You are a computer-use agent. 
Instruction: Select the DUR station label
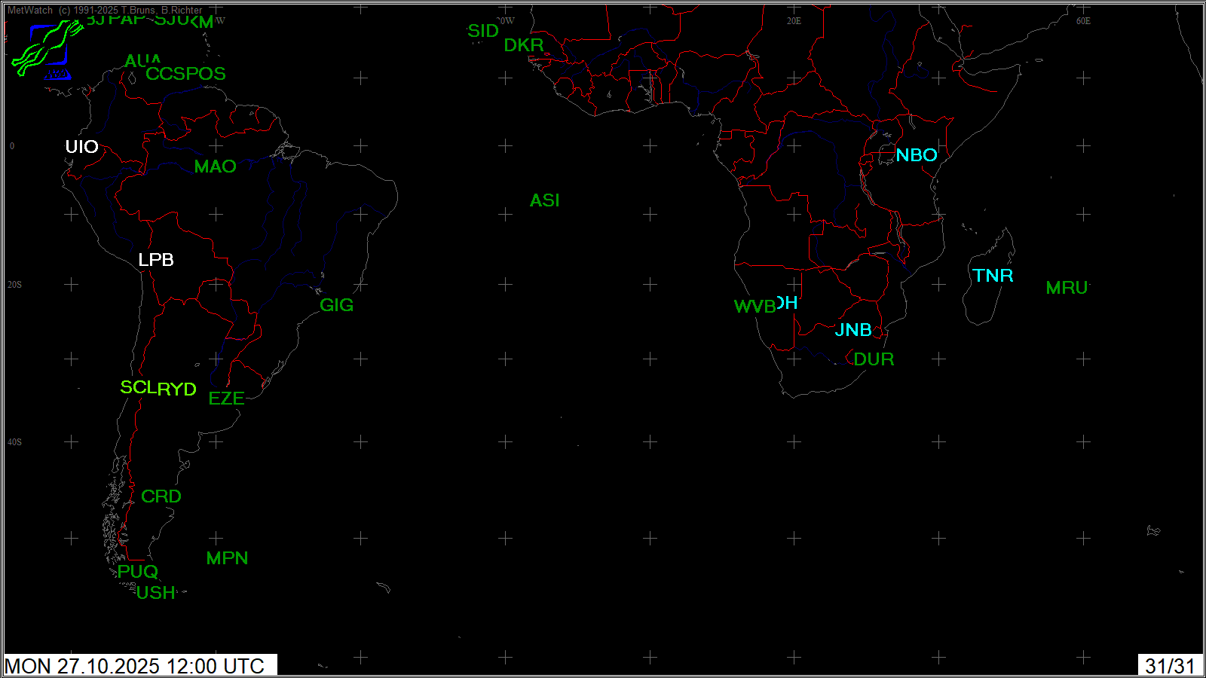click(x=874, y=359)
